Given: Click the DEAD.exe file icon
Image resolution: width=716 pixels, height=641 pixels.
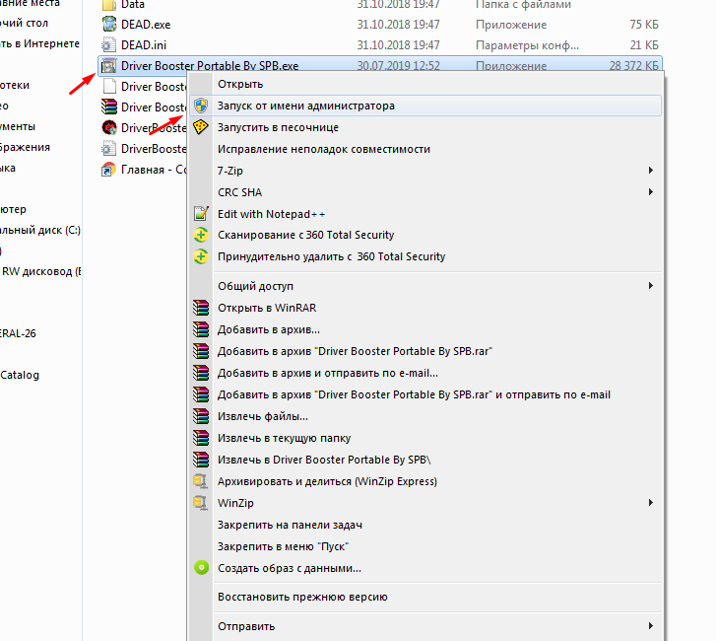Looking at the screenshot, I should [109, 25].
